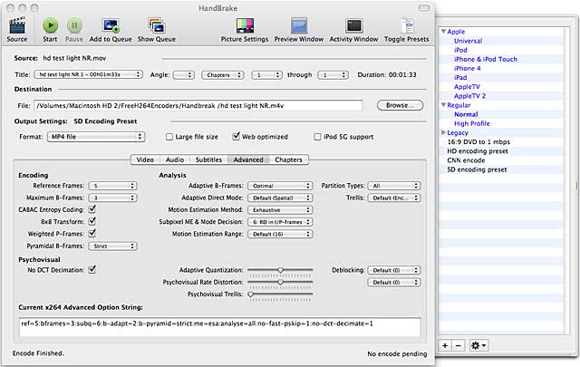
Task: Switch to the Subtitles tab
Action: pyautogui.click(x=208, y=159)
